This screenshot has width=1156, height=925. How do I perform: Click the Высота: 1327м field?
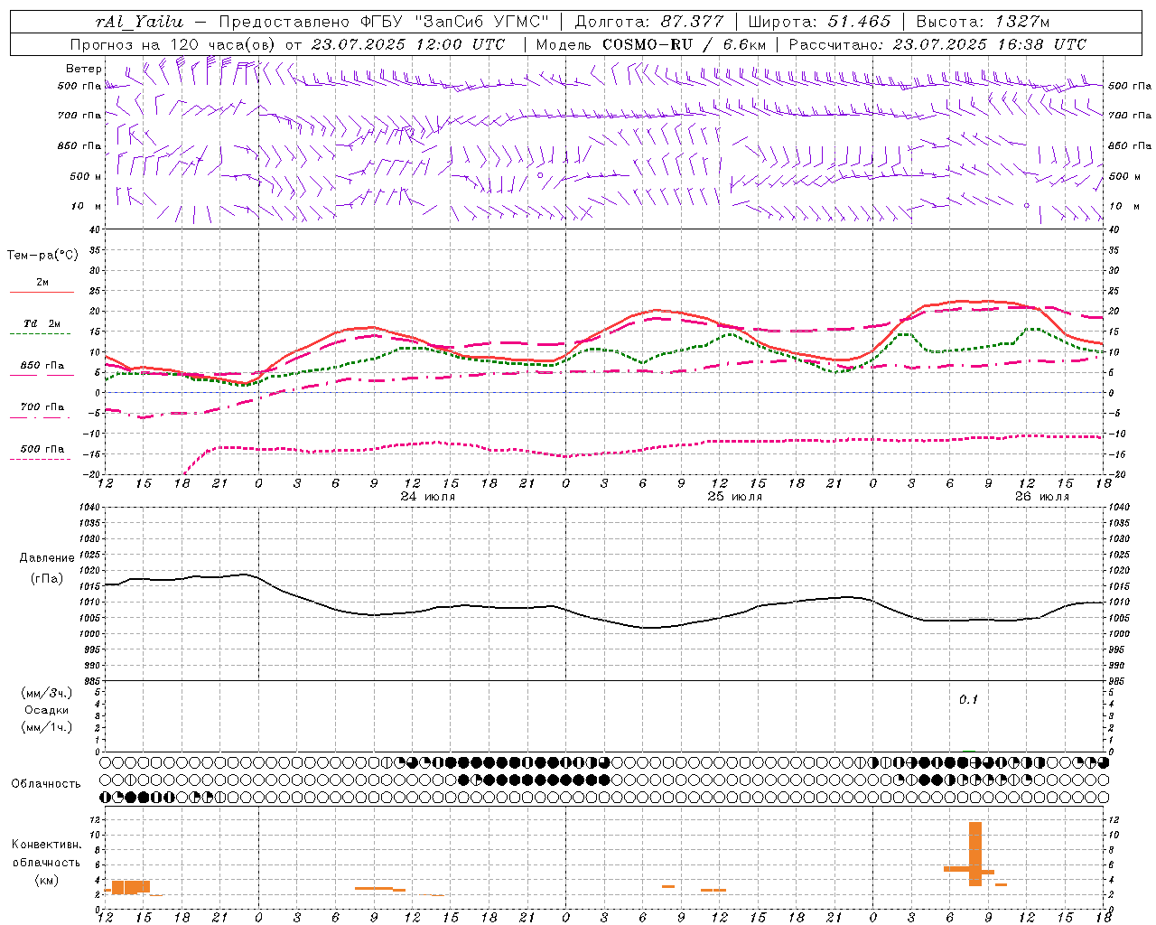983,22
